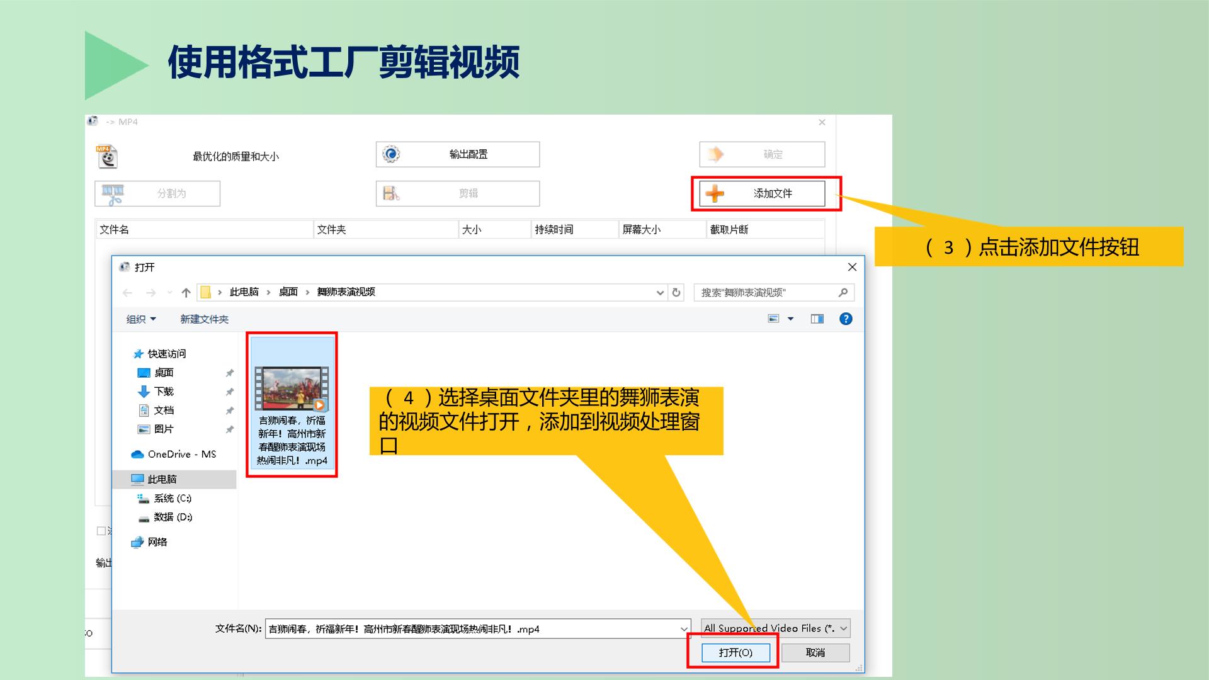Select 下载 in the navigation pane
Image resolution: width=1209 pixels, height=680 pixels.
tap(164, 392)
